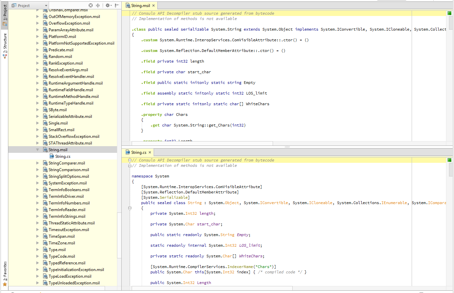Click 'WhiteChars' field name in String.cs

(251, 256)
